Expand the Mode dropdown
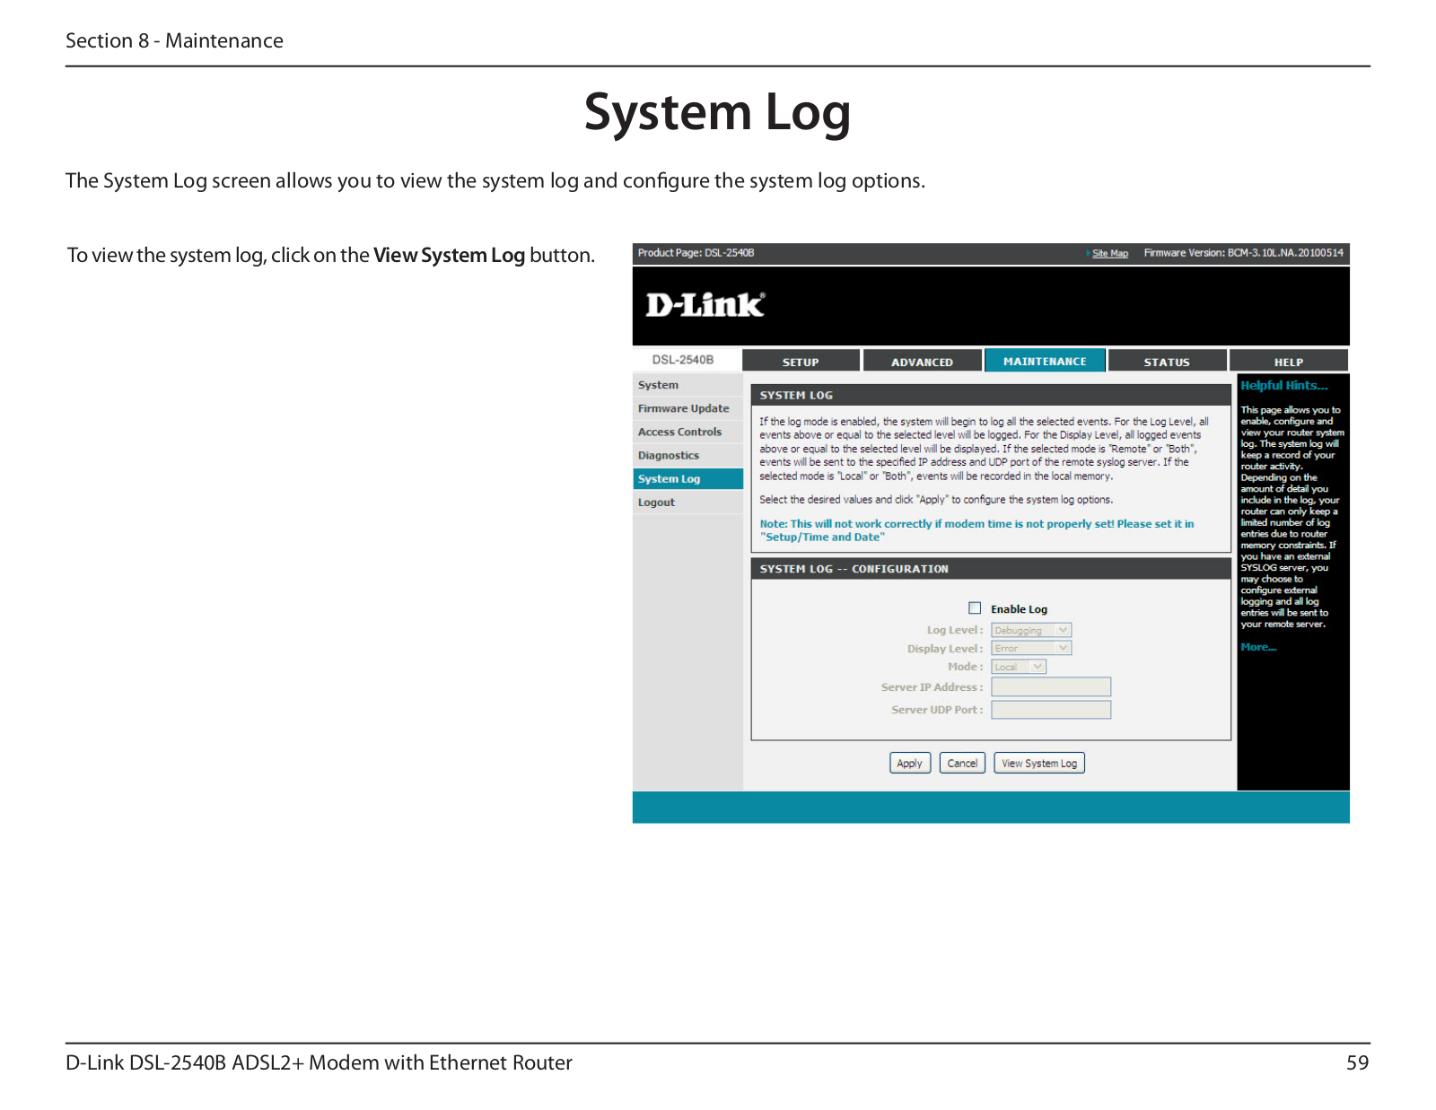 coord(1019,667)
